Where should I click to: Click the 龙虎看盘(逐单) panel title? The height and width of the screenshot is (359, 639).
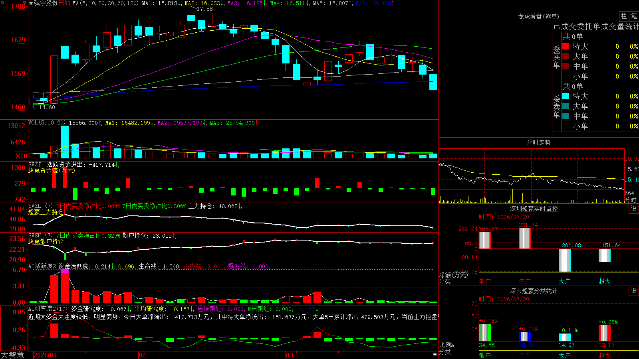pyautogui.click(x=538, y=16)
